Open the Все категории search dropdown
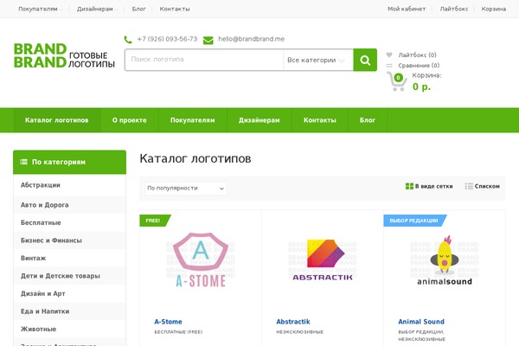519x346 pixels. [x=317, y=60]
